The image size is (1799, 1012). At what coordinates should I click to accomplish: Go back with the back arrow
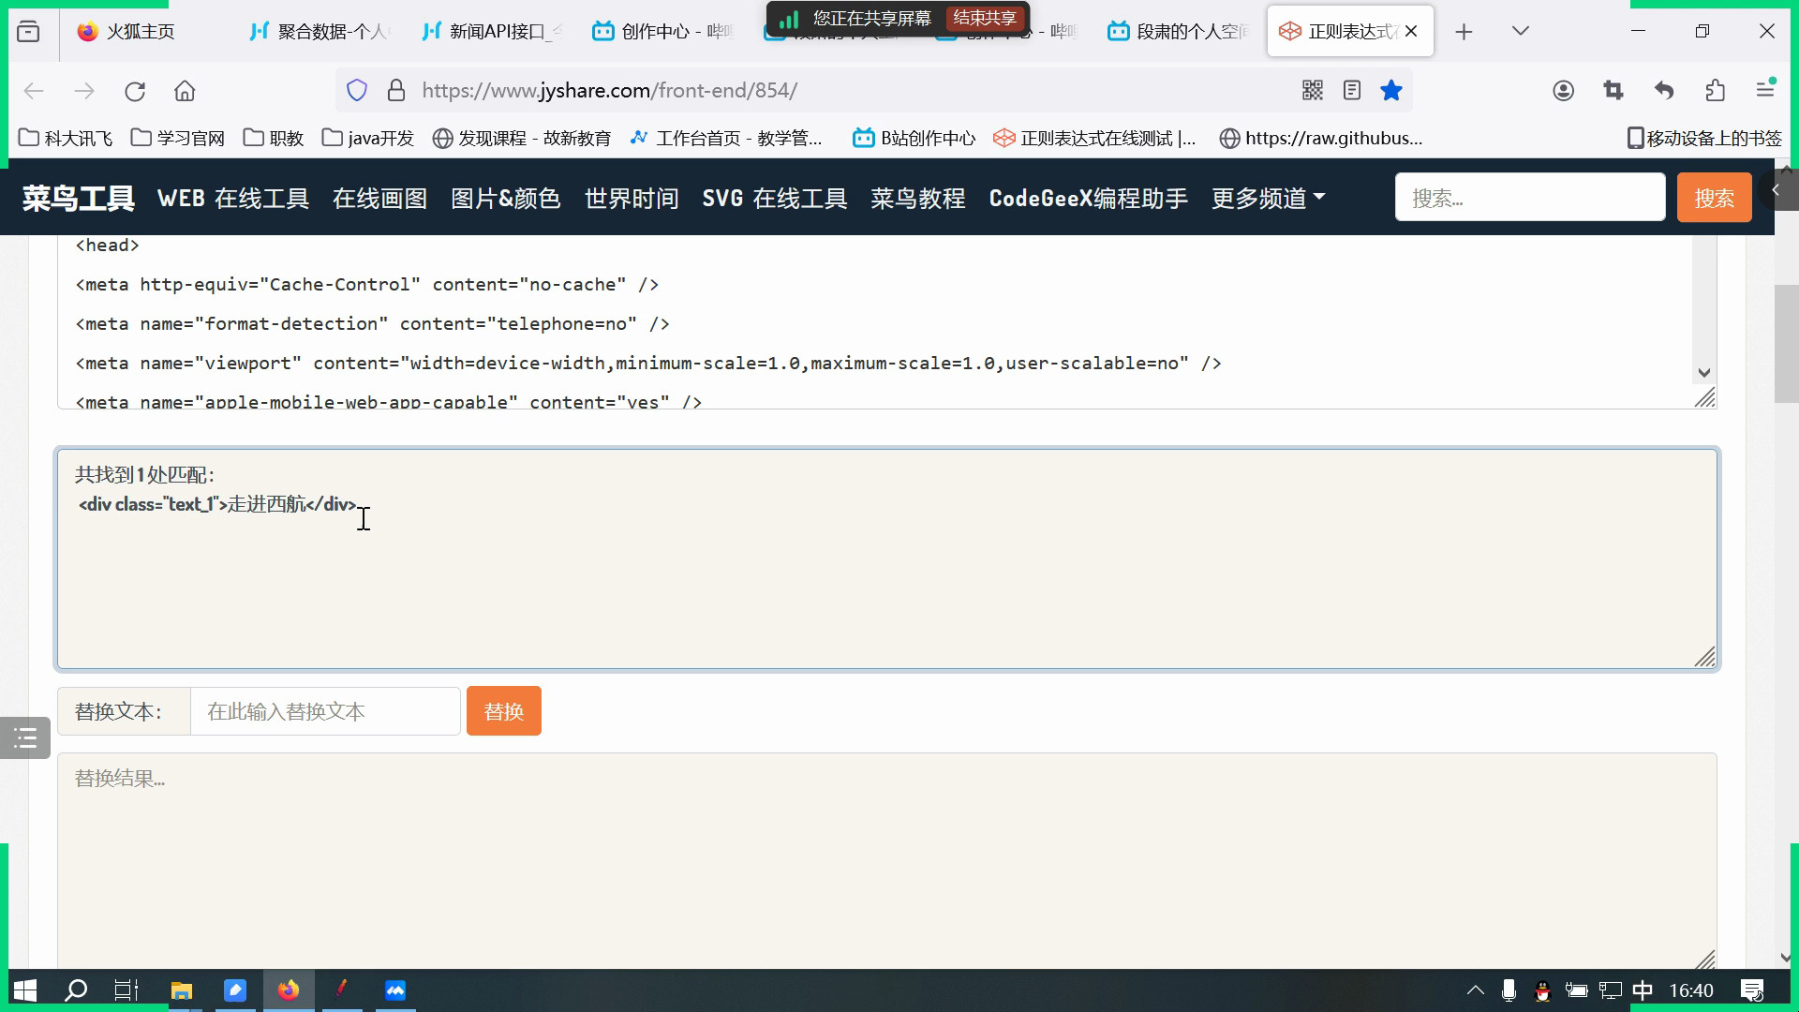pos(34,91)
